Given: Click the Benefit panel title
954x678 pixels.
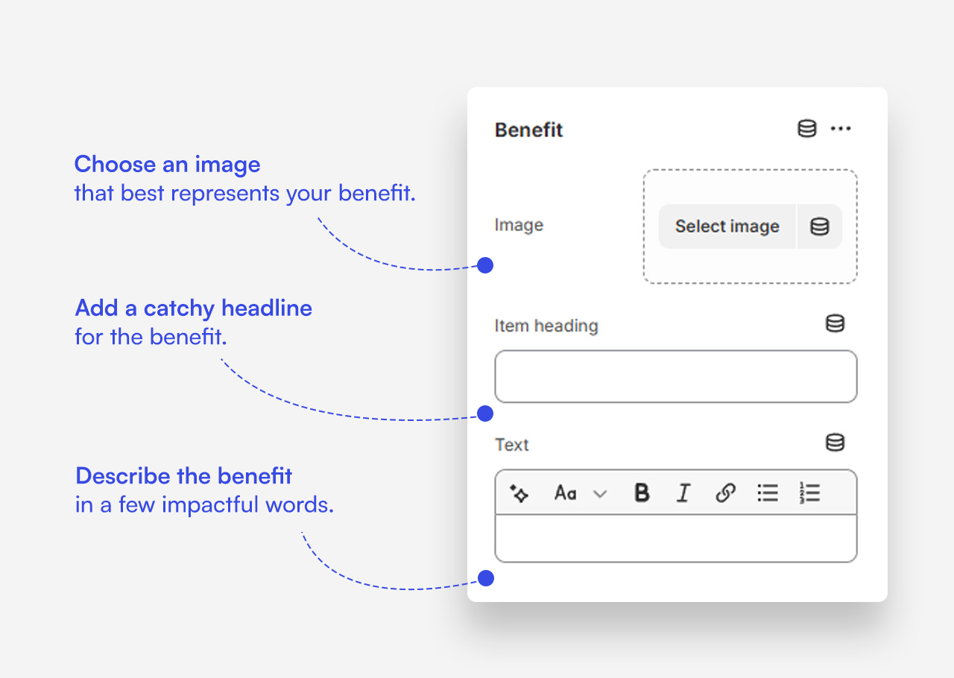Looking at the screenshot, I should pos(528,130).
